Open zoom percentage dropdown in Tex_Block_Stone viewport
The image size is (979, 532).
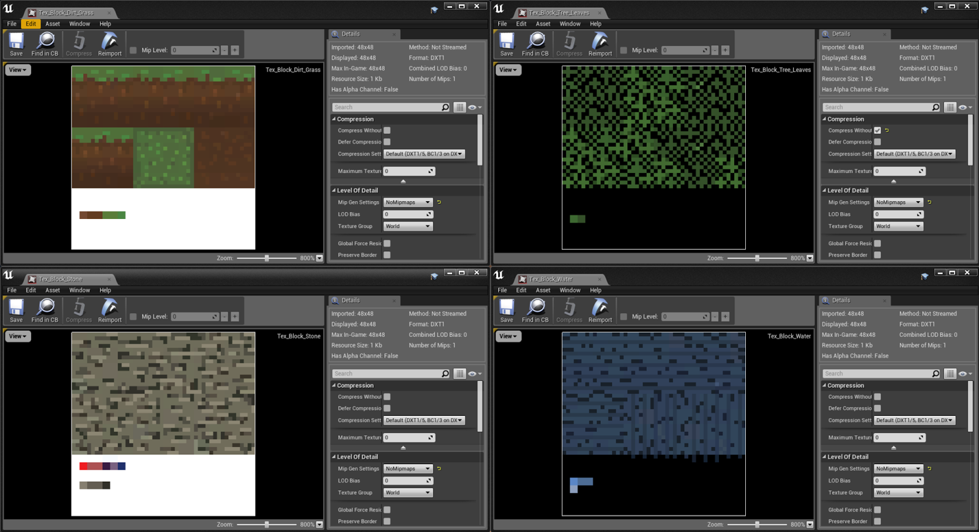click(x=319, y=525)
